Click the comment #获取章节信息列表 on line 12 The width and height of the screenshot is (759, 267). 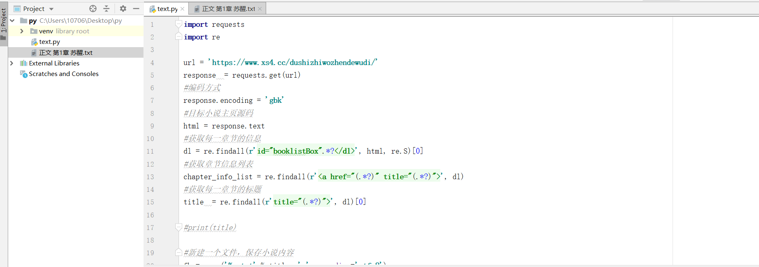point(218,164)
